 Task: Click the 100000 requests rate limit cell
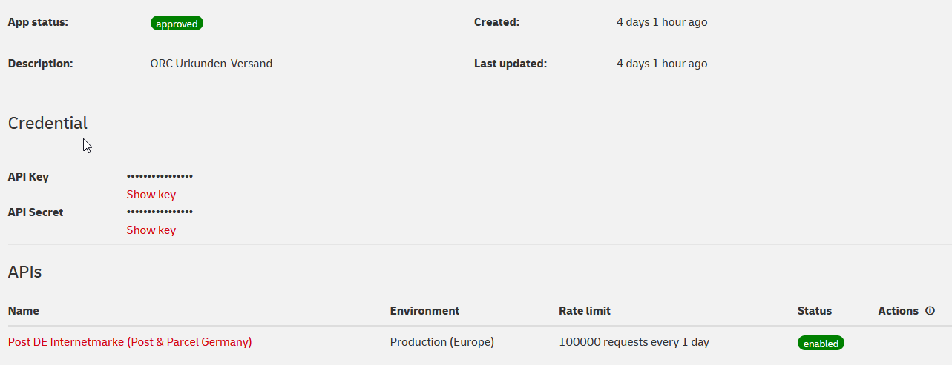click(634, 342)
